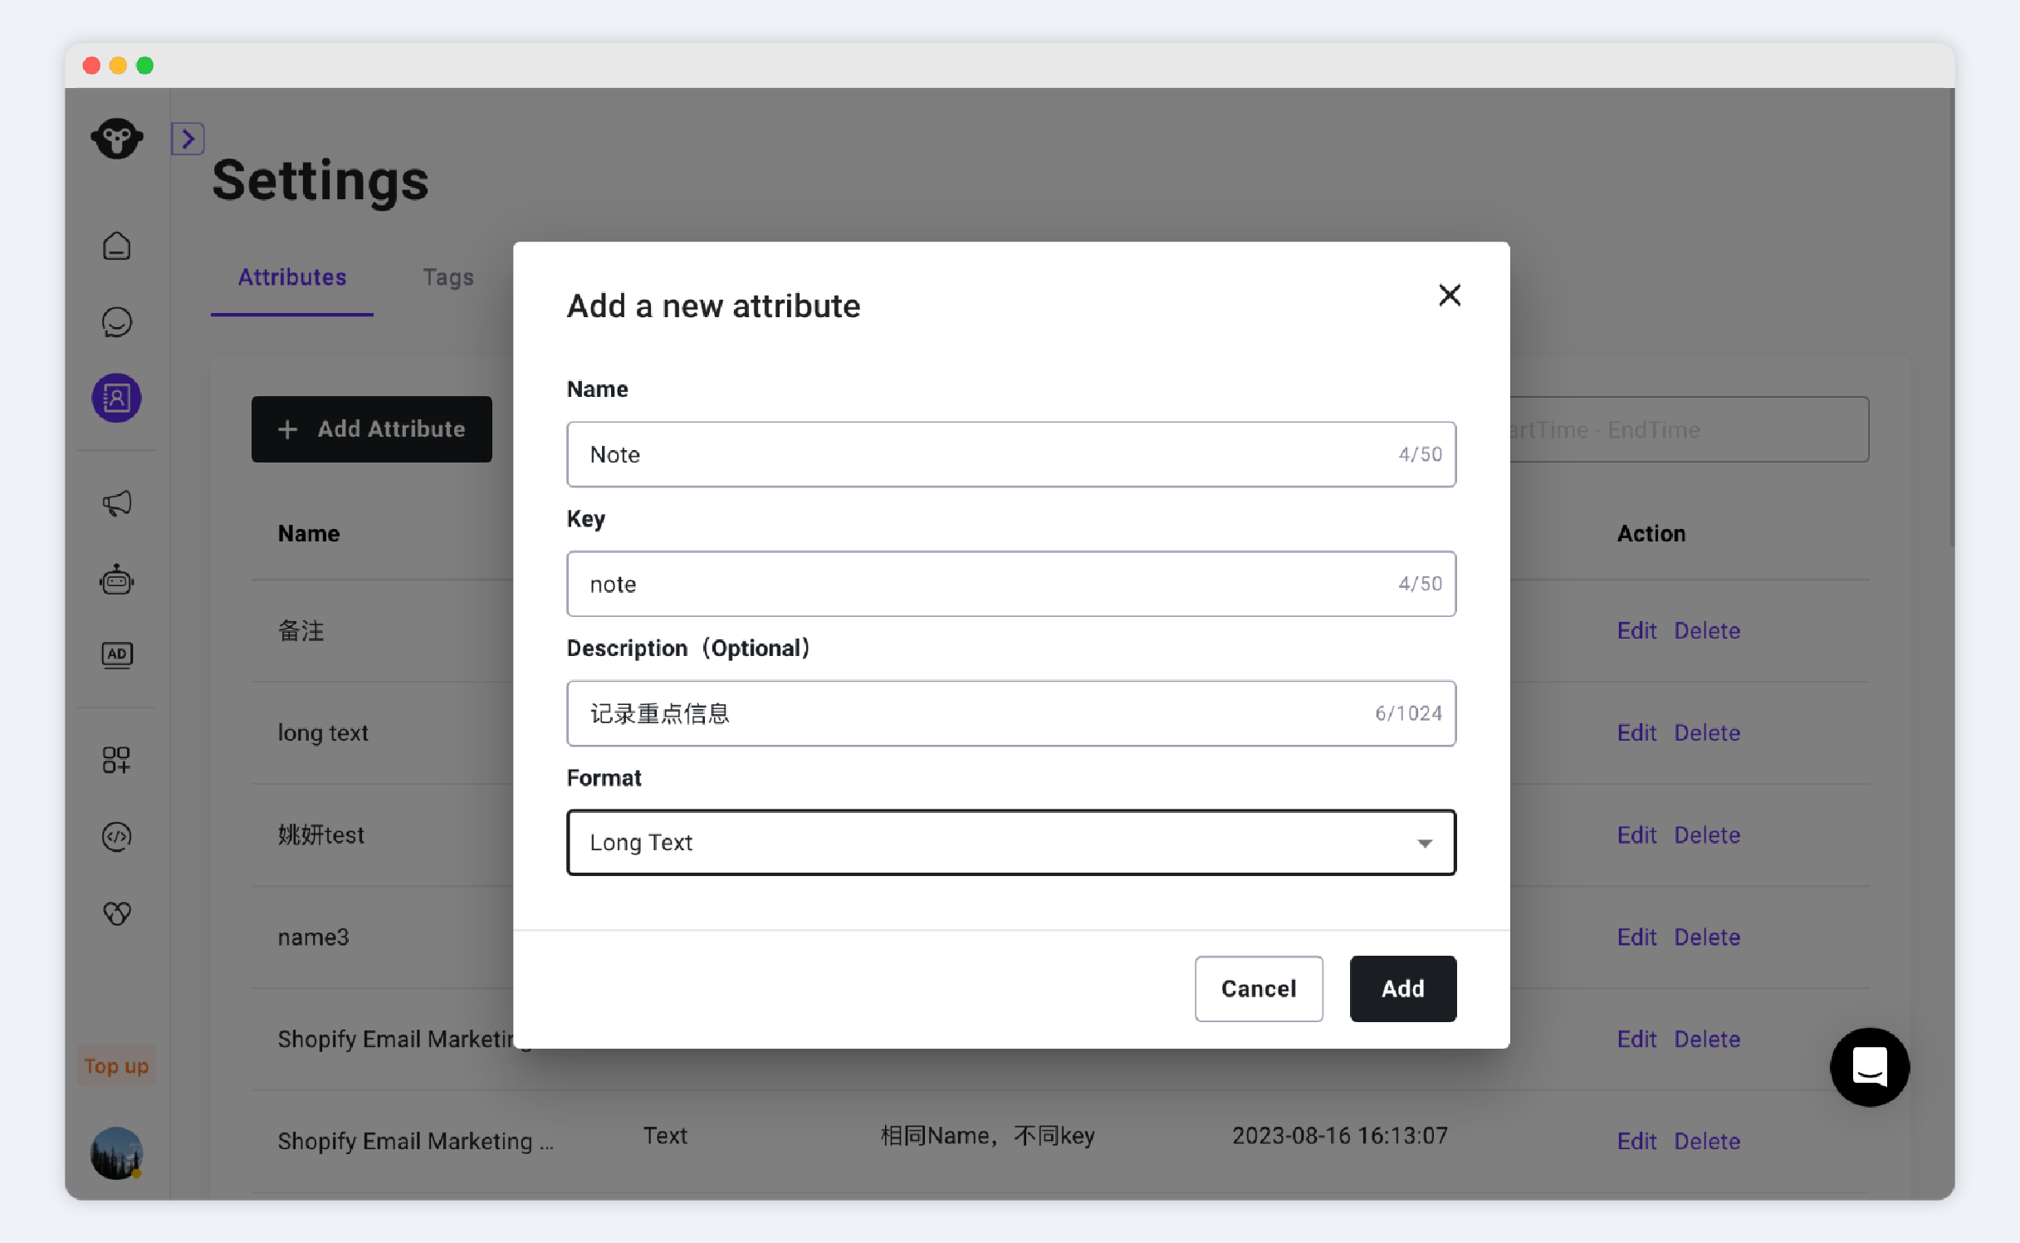Open the live chat support widget
This screenshot has height=1243, width=2020.
[1870, 1067]
